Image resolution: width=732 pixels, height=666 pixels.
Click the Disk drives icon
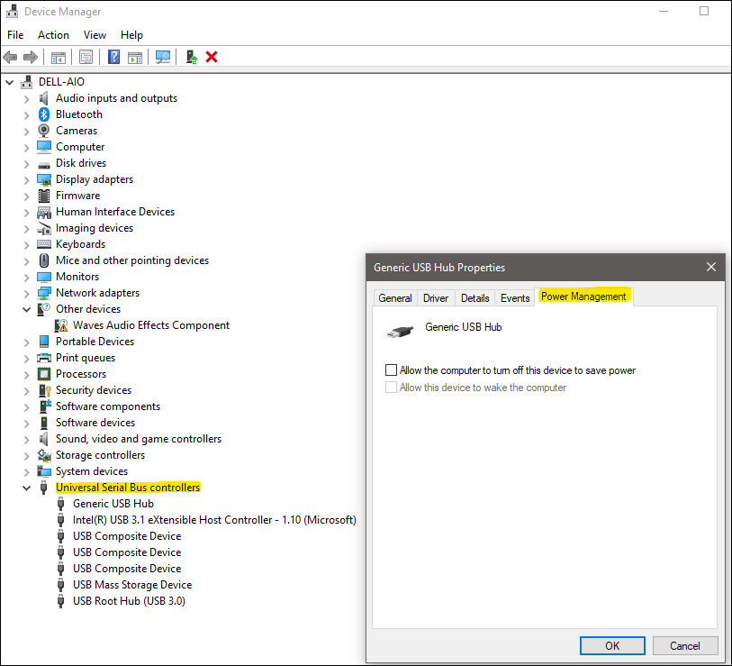[x=44, y=165]
